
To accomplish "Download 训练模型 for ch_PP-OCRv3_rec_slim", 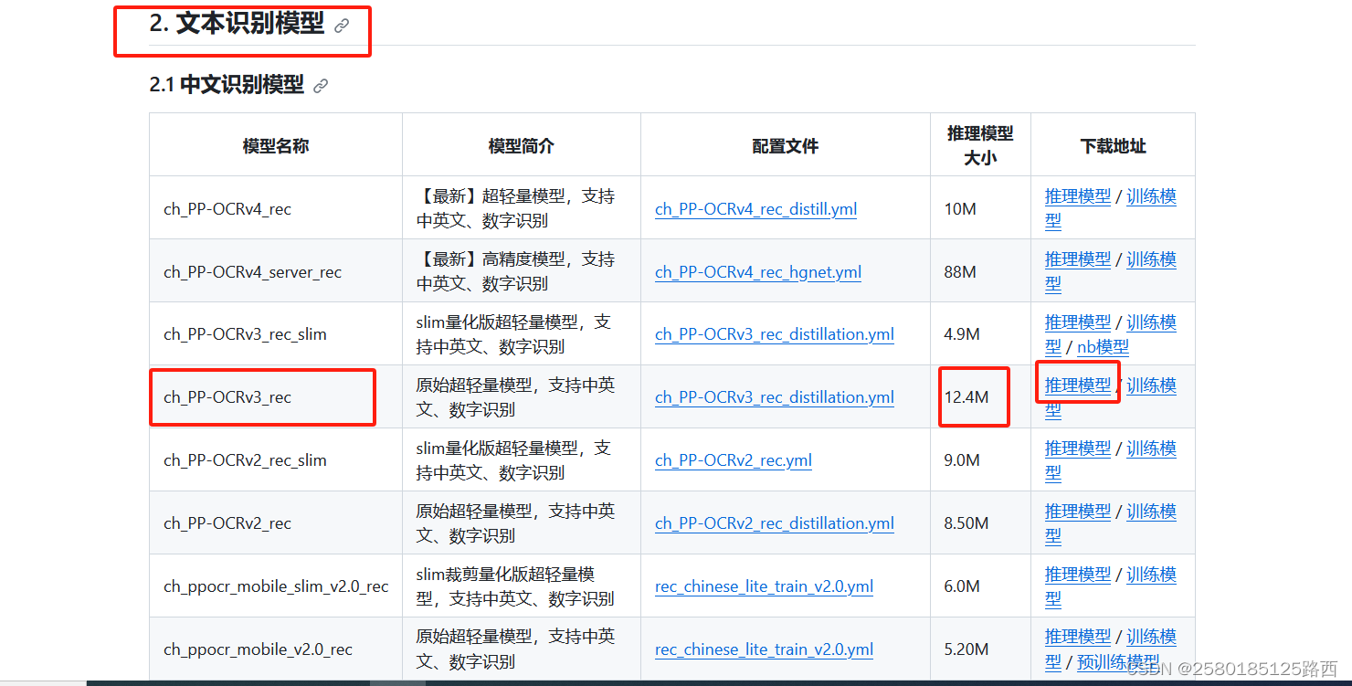I will point(1151,322).
